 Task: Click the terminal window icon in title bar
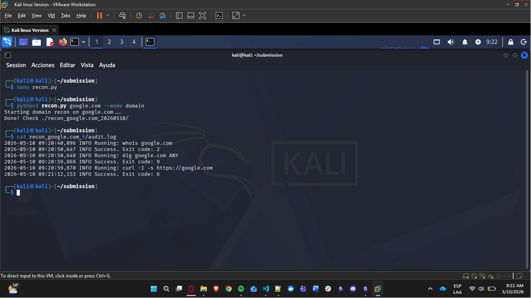[x=8, y=55]
